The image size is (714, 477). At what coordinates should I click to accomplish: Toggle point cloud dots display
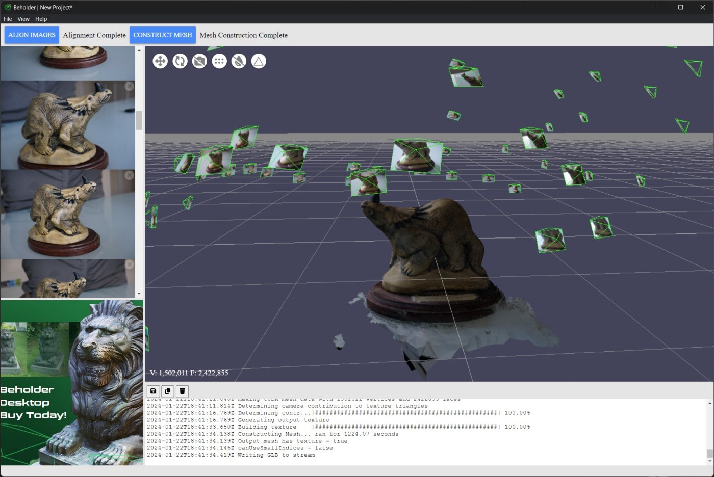219,61
